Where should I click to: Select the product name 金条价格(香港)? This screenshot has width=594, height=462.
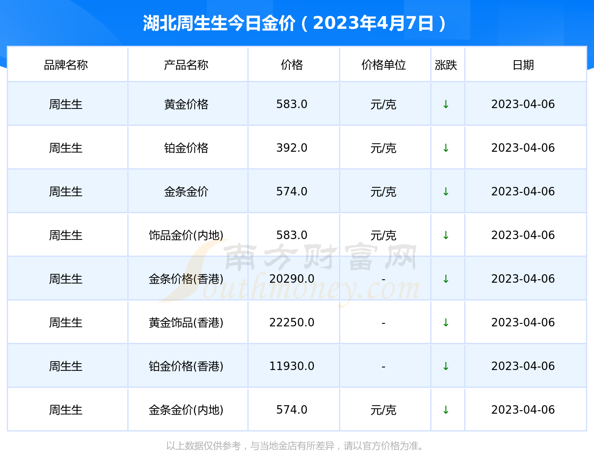(x=186, y=279)
